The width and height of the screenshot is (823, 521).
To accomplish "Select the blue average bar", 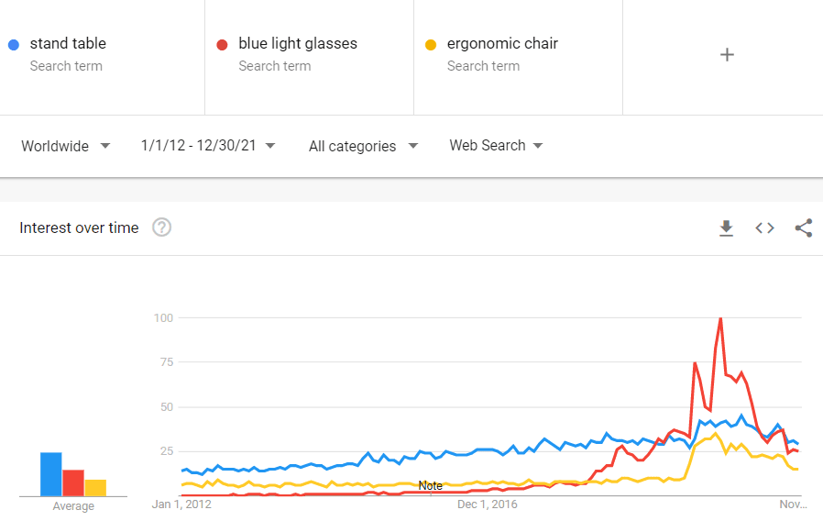I will coord(51,474).
